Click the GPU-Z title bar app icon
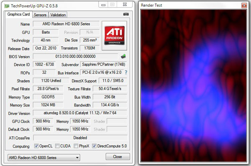The image size is (251, 166). click(x=7, y=6)
